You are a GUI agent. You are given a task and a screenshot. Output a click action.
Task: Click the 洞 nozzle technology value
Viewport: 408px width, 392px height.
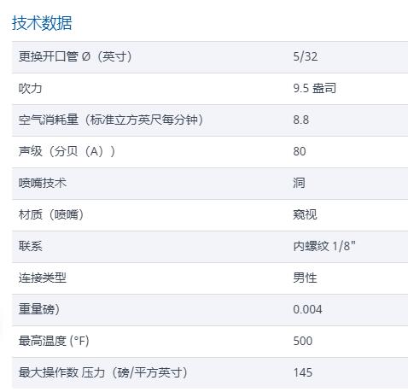tap(299, 183)
